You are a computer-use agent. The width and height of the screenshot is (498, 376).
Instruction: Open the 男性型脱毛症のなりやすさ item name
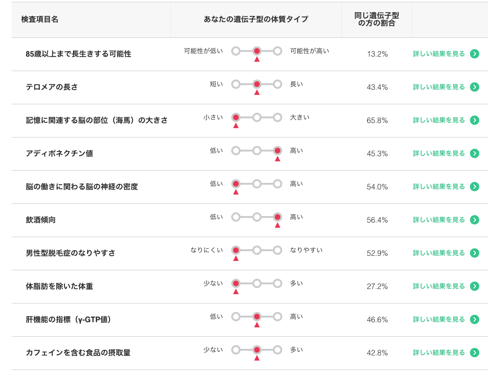(x=70, y=253)
